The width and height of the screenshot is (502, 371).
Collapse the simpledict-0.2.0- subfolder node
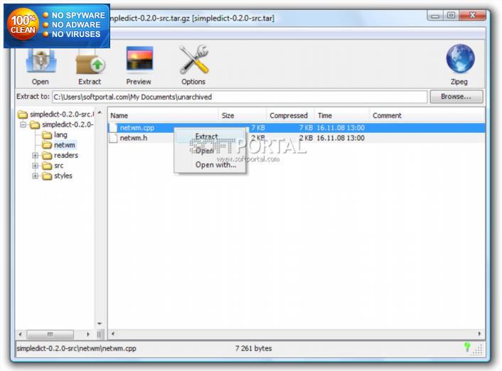pyautogui.click(x=23, y=124)
